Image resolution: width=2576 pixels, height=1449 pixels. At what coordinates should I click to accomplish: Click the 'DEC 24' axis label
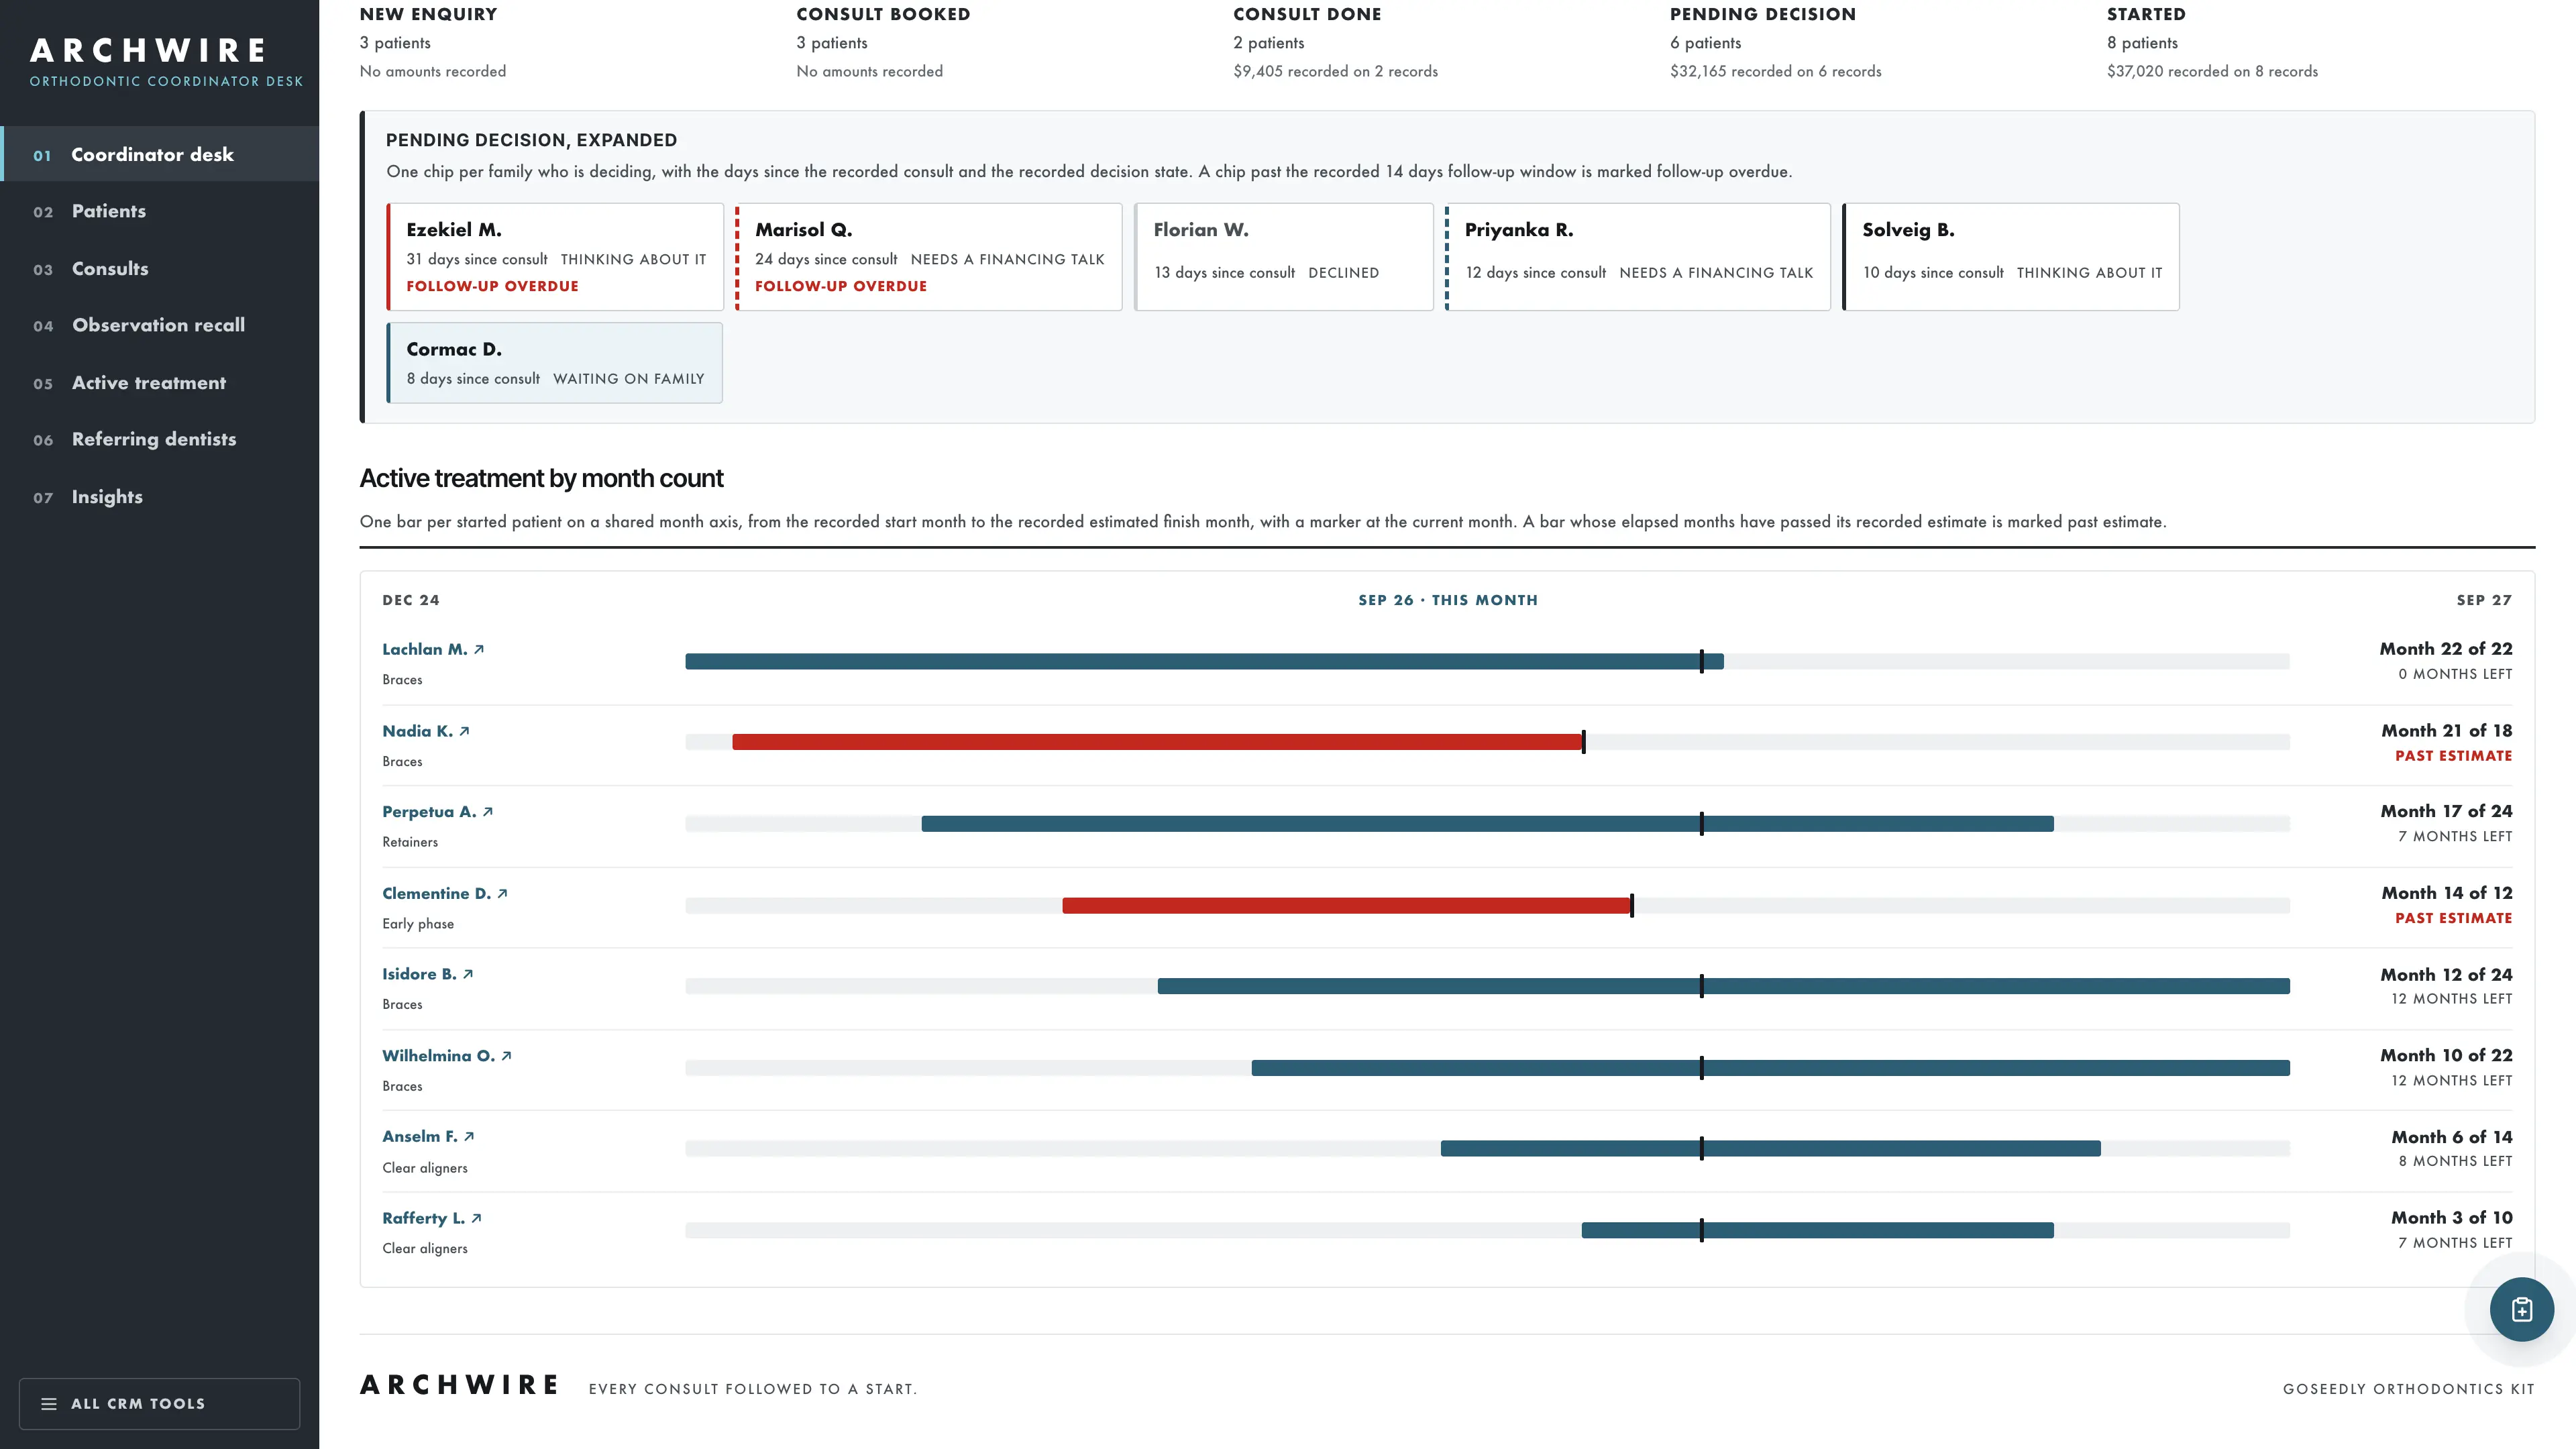tap(411, 600)
